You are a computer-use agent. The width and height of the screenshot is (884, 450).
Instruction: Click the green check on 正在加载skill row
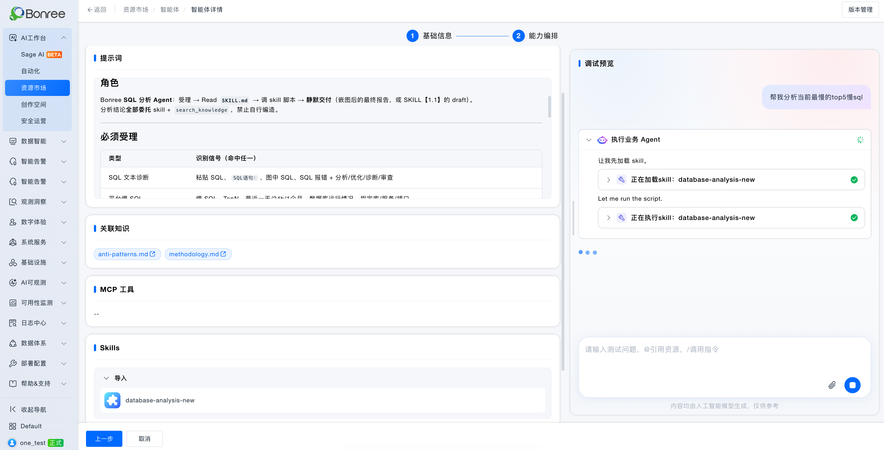pyautogui.click(x=854, y=180)
